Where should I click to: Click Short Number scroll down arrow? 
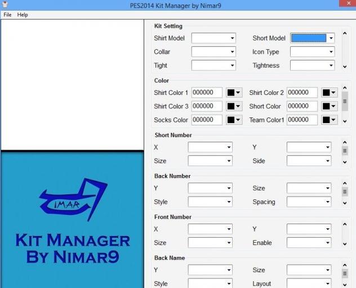tap(345, 162)
